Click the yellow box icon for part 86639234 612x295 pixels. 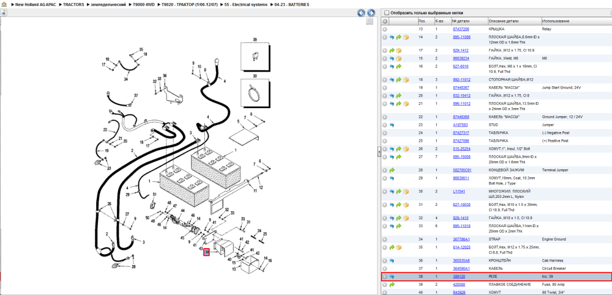tap(398, 59)
